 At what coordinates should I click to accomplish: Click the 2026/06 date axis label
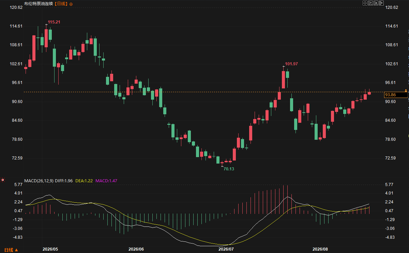pos(136,249)
